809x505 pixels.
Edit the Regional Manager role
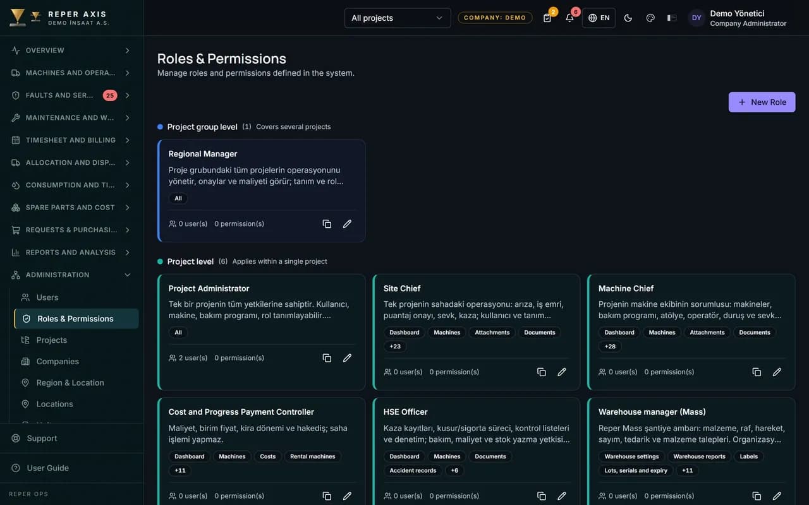347,224
